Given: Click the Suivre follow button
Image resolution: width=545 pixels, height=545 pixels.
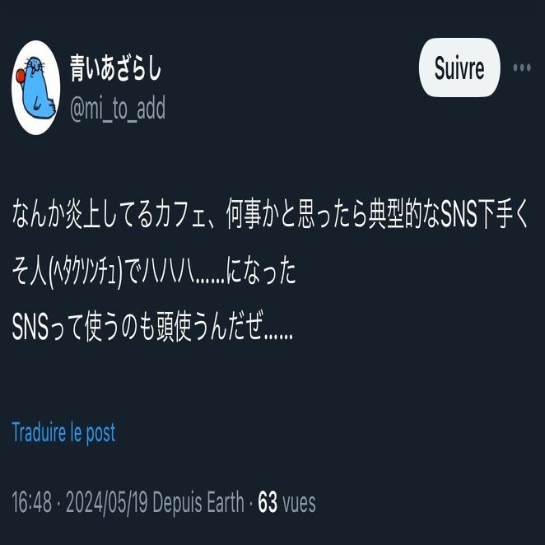Looking at the screenshot, I should pos(459,68).
